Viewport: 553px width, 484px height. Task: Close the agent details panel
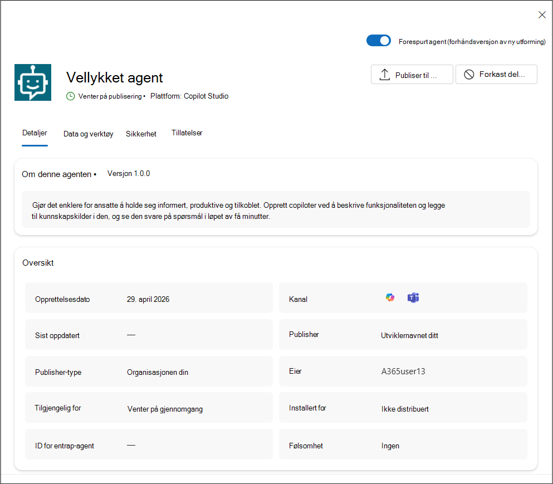(542, 15)
